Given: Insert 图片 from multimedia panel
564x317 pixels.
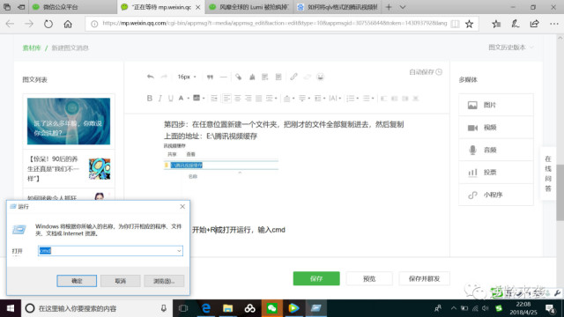Looking at the screenshot, I should 495,105.
